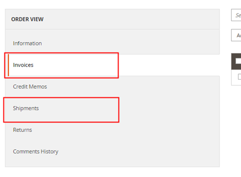Open the Shipments tab
The width and height of the screenshot is (241, 177).
26,108
